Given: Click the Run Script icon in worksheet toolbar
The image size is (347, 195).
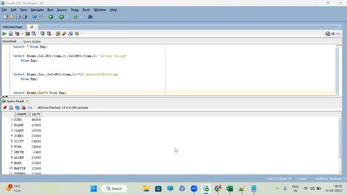Looking at the screenshot, I should pos(10,34).
